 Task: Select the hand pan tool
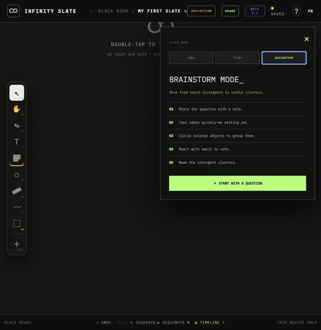click(17, 109)
